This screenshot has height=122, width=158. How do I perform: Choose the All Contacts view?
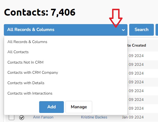tap(18, 52)
